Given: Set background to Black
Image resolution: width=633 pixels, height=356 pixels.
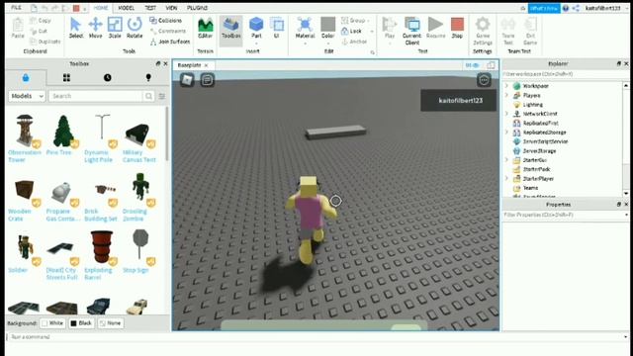Looking at the screenshot, I should 81,323.
